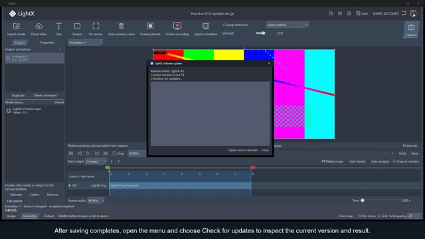Enable Grid snap checkbox
This screenshot has height=239, width=425.
(337, 216)
